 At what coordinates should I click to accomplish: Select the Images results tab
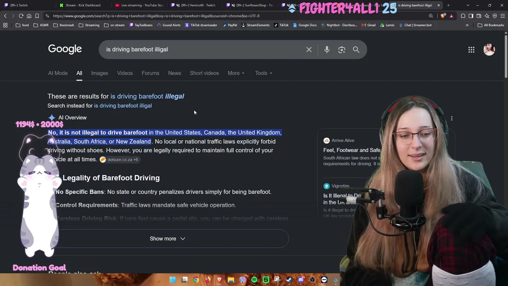pyautogui.click(x=100, y=73)
